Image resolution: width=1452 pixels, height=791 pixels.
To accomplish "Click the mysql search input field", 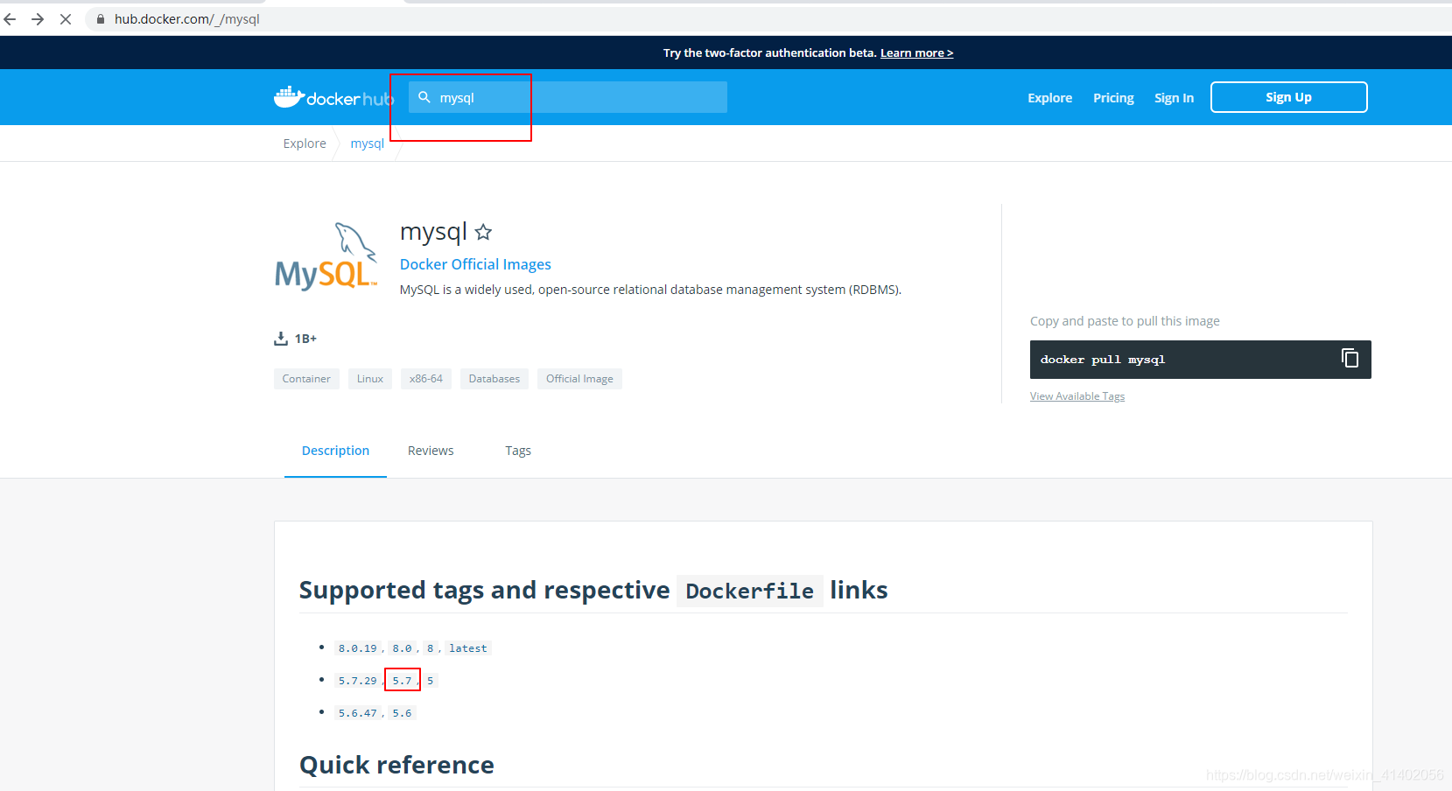I will pos(568,97).
